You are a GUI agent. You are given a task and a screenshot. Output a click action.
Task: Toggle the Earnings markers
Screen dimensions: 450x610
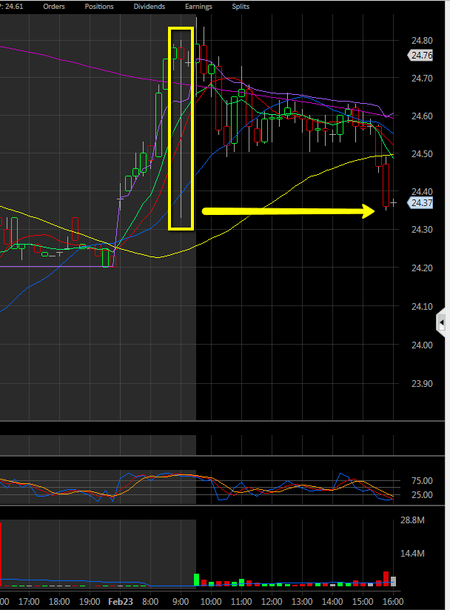coord(198,7)
